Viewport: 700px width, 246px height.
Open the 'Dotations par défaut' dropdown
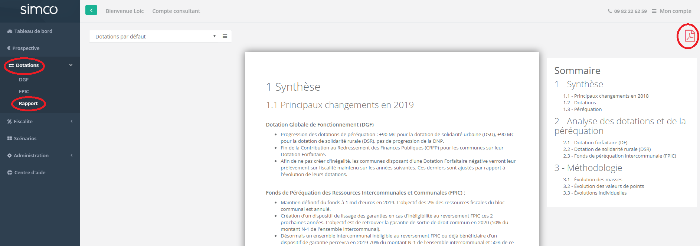(153, 36)
